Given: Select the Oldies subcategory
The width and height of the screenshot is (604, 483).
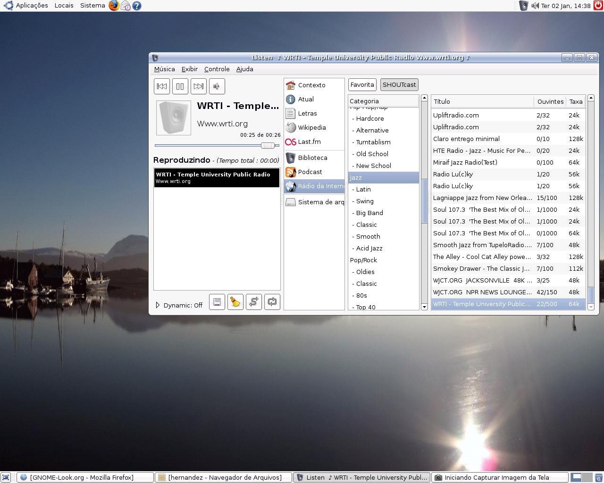Looking at the screenshot, I should click(384, 272).
